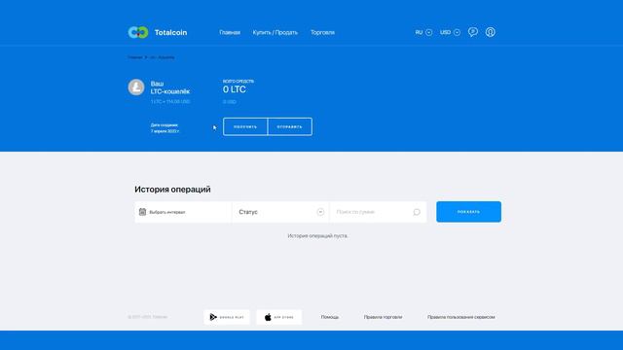Click the Totalcoin logo icon
Screen dimensions: 623x350
point(138,32)
